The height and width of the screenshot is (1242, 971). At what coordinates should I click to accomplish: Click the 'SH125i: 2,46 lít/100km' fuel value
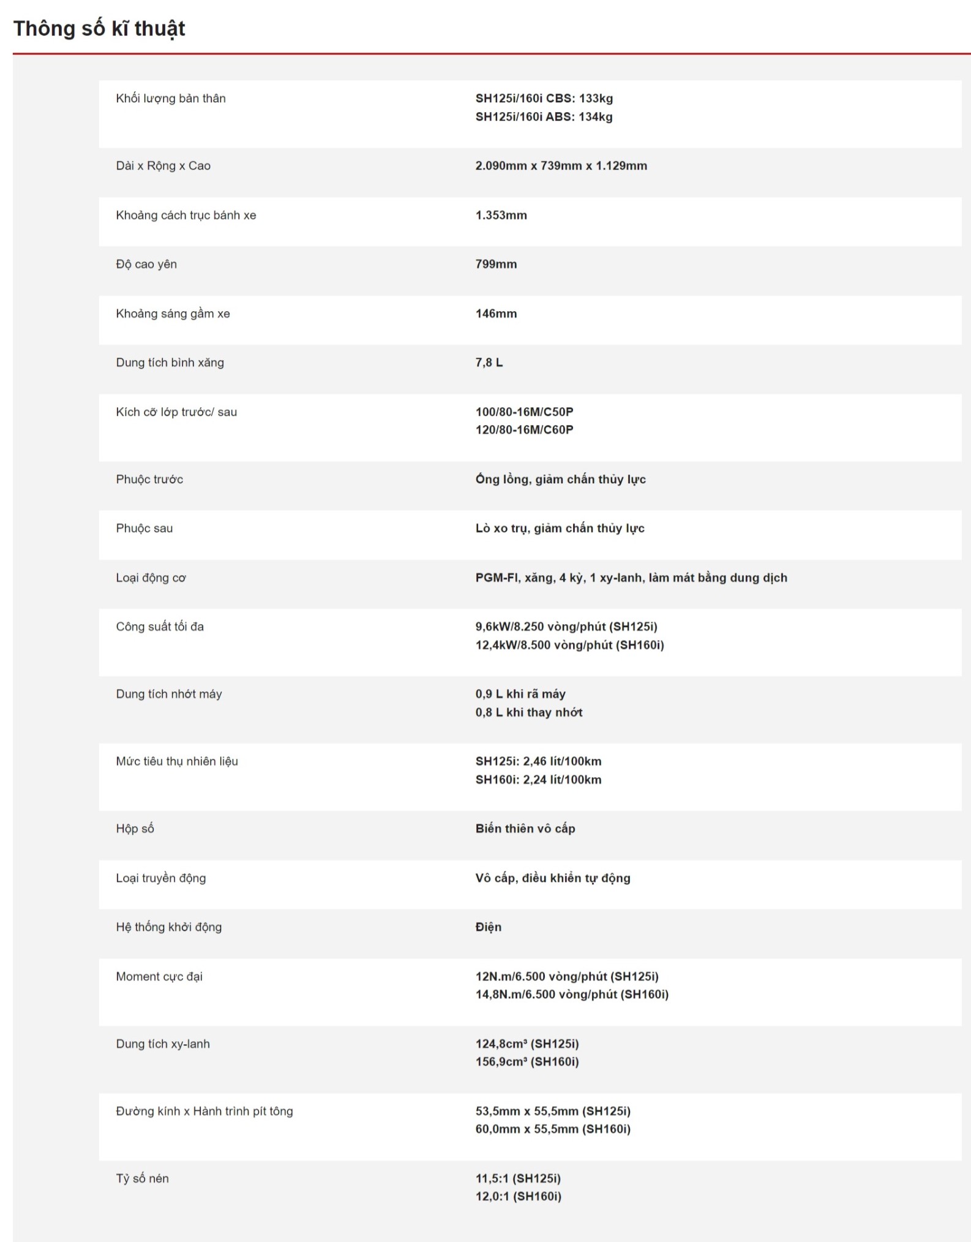point(538,761)
